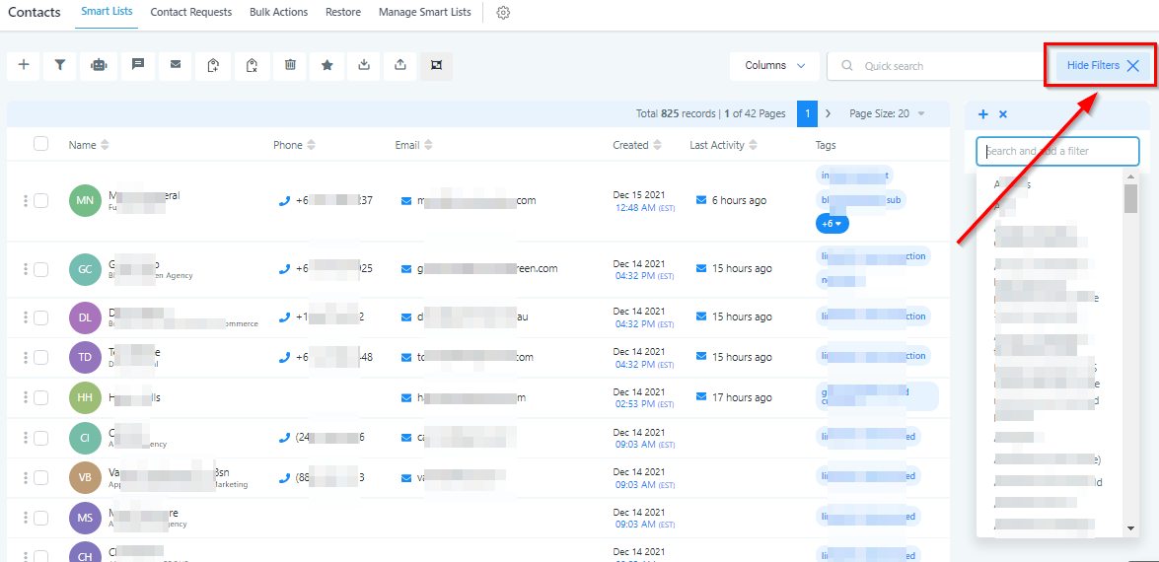The width and height of the screenshot is (1159, 562).
Task: Click the Hide Filters button
Action: 1102,66
